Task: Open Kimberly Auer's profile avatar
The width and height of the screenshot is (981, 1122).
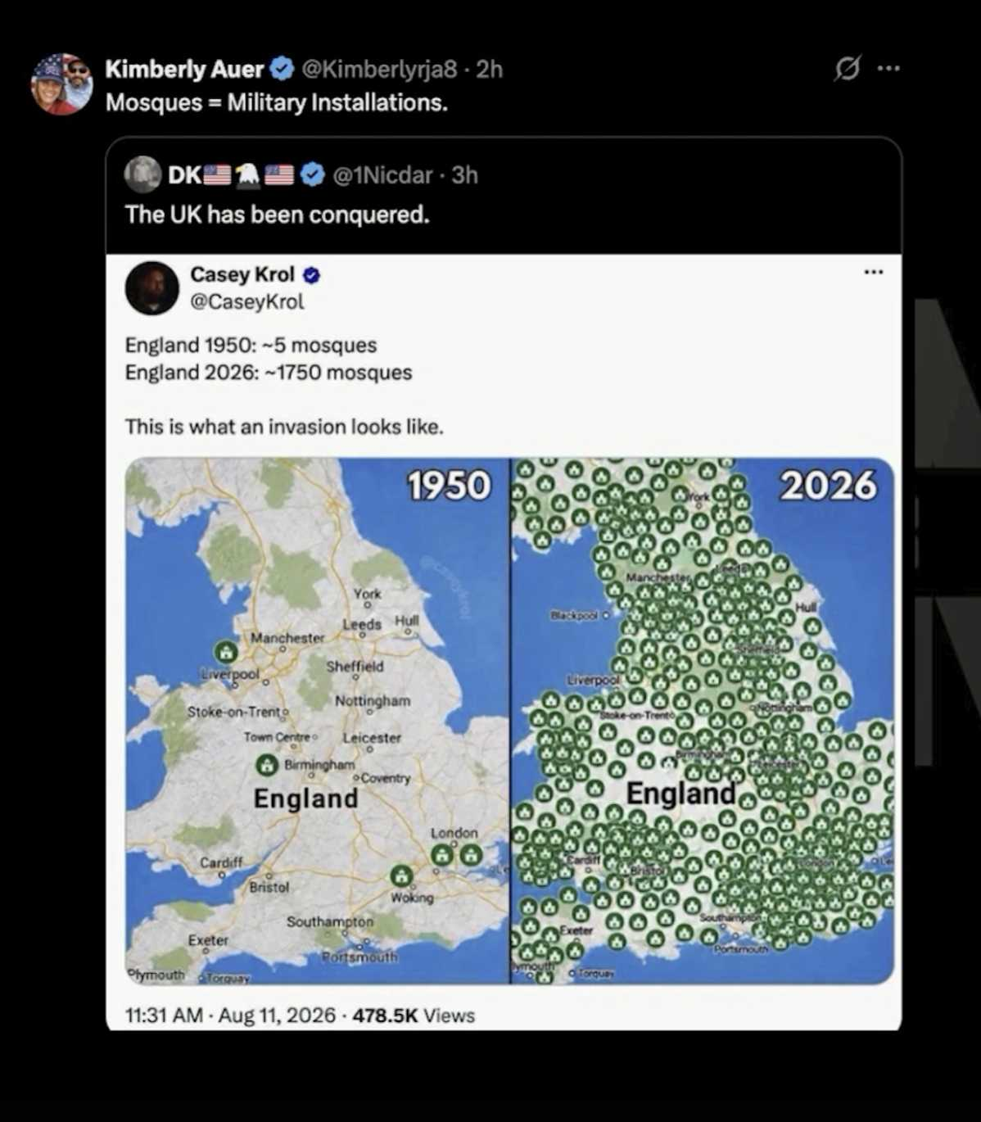Action: click(62, 84)
